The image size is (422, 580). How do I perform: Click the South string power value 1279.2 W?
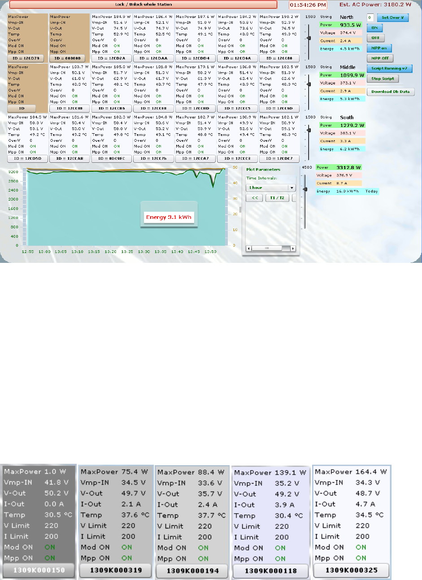(352, 126)
